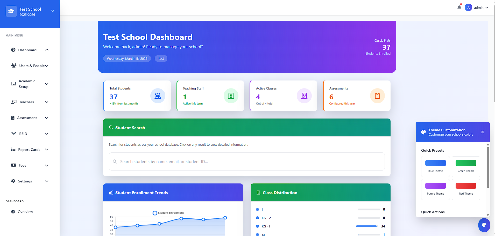The image size is (495, 236).
Task: Open the notification bell icon
Action: 459,7
